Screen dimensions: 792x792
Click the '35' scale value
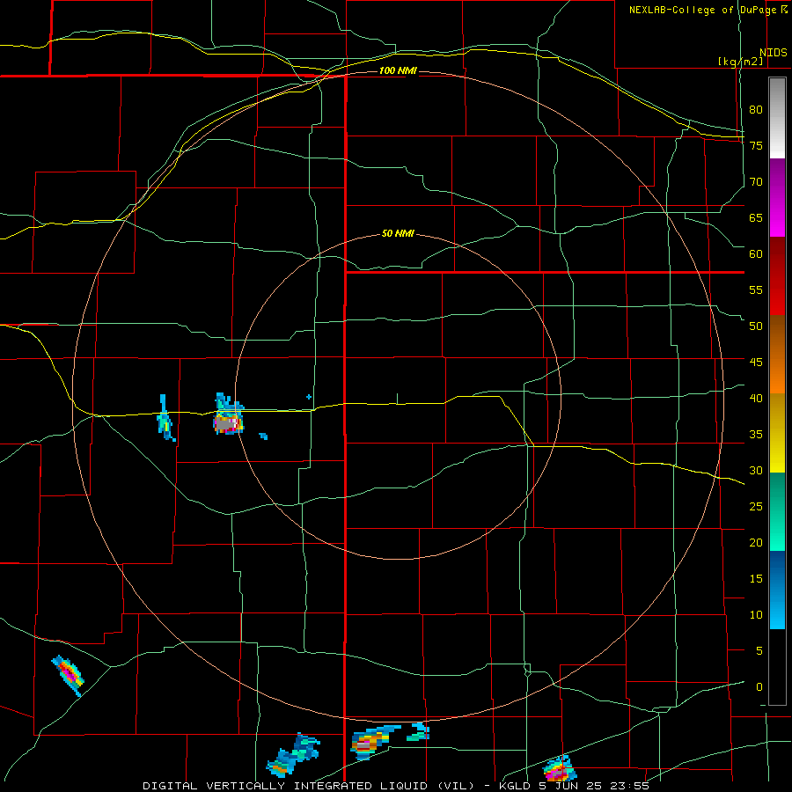coord(756,435)
